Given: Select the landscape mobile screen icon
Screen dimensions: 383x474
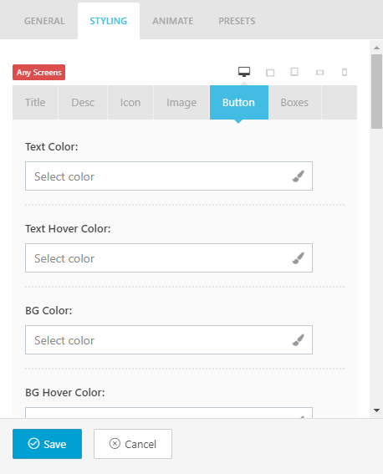Looking at the screenshot, I should [319, 73].
